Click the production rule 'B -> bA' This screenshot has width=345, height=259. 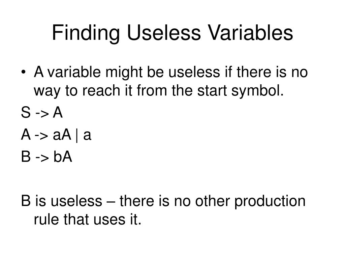click(x=46, y=157)
